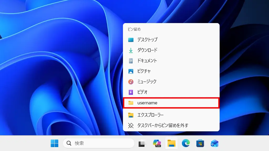The height and width of the screenshot is (151, 269).
Task: Click the File Explorer taskbar icon
Action: (x=172, y=143)
